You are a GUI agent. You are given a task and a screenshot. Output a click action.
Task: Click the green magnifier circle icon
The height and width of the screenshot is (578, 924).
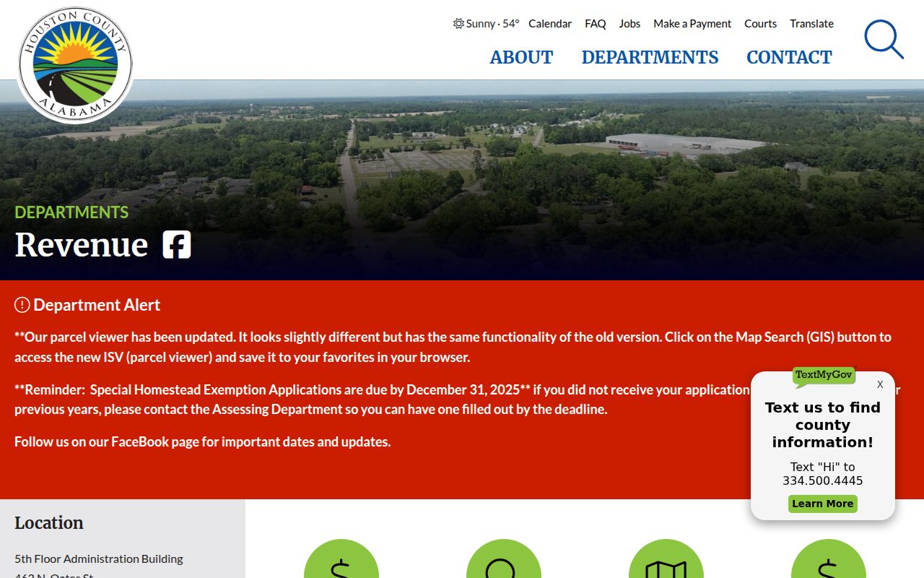coord(504,558)
